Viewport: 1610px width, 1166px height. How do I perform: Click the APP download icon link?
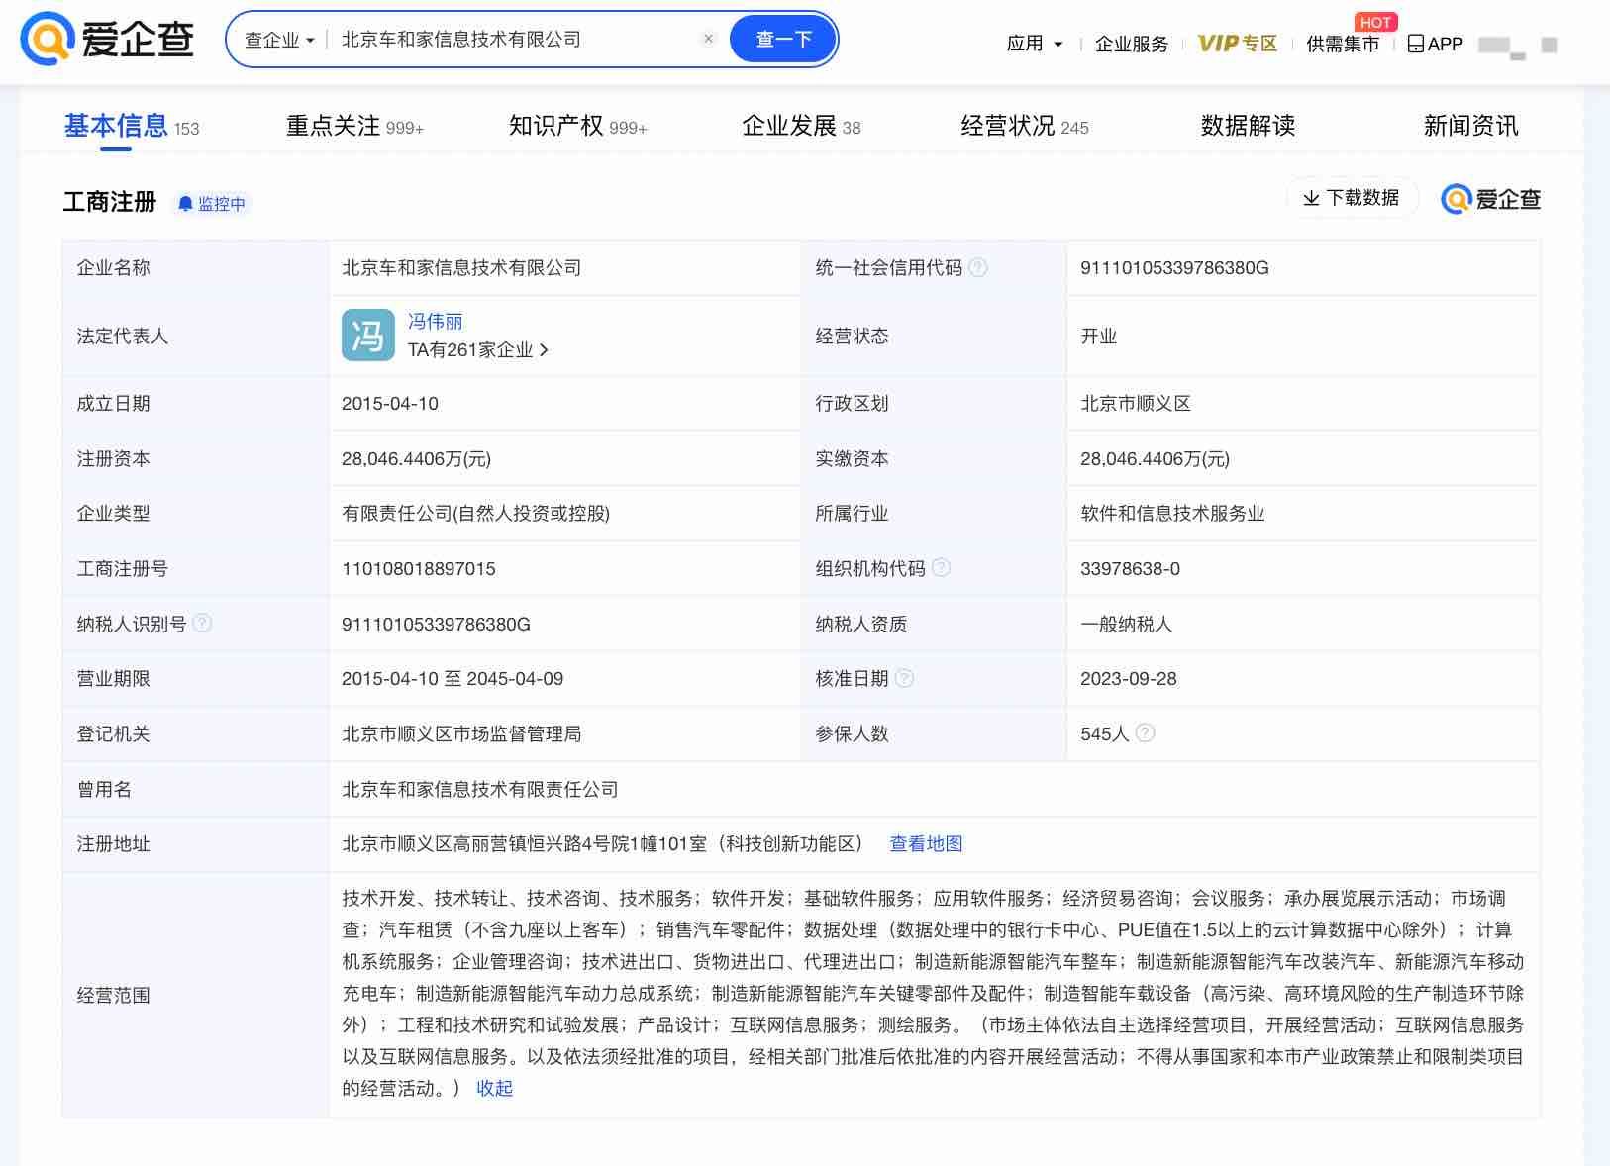(x=1436, y=44)
